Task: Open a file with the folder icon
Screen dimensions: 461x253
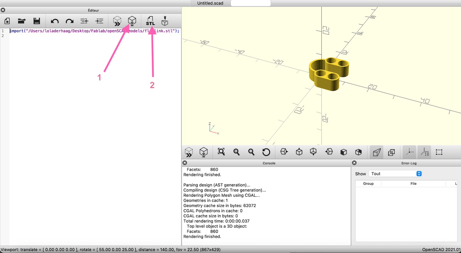Action: [22, 21]
